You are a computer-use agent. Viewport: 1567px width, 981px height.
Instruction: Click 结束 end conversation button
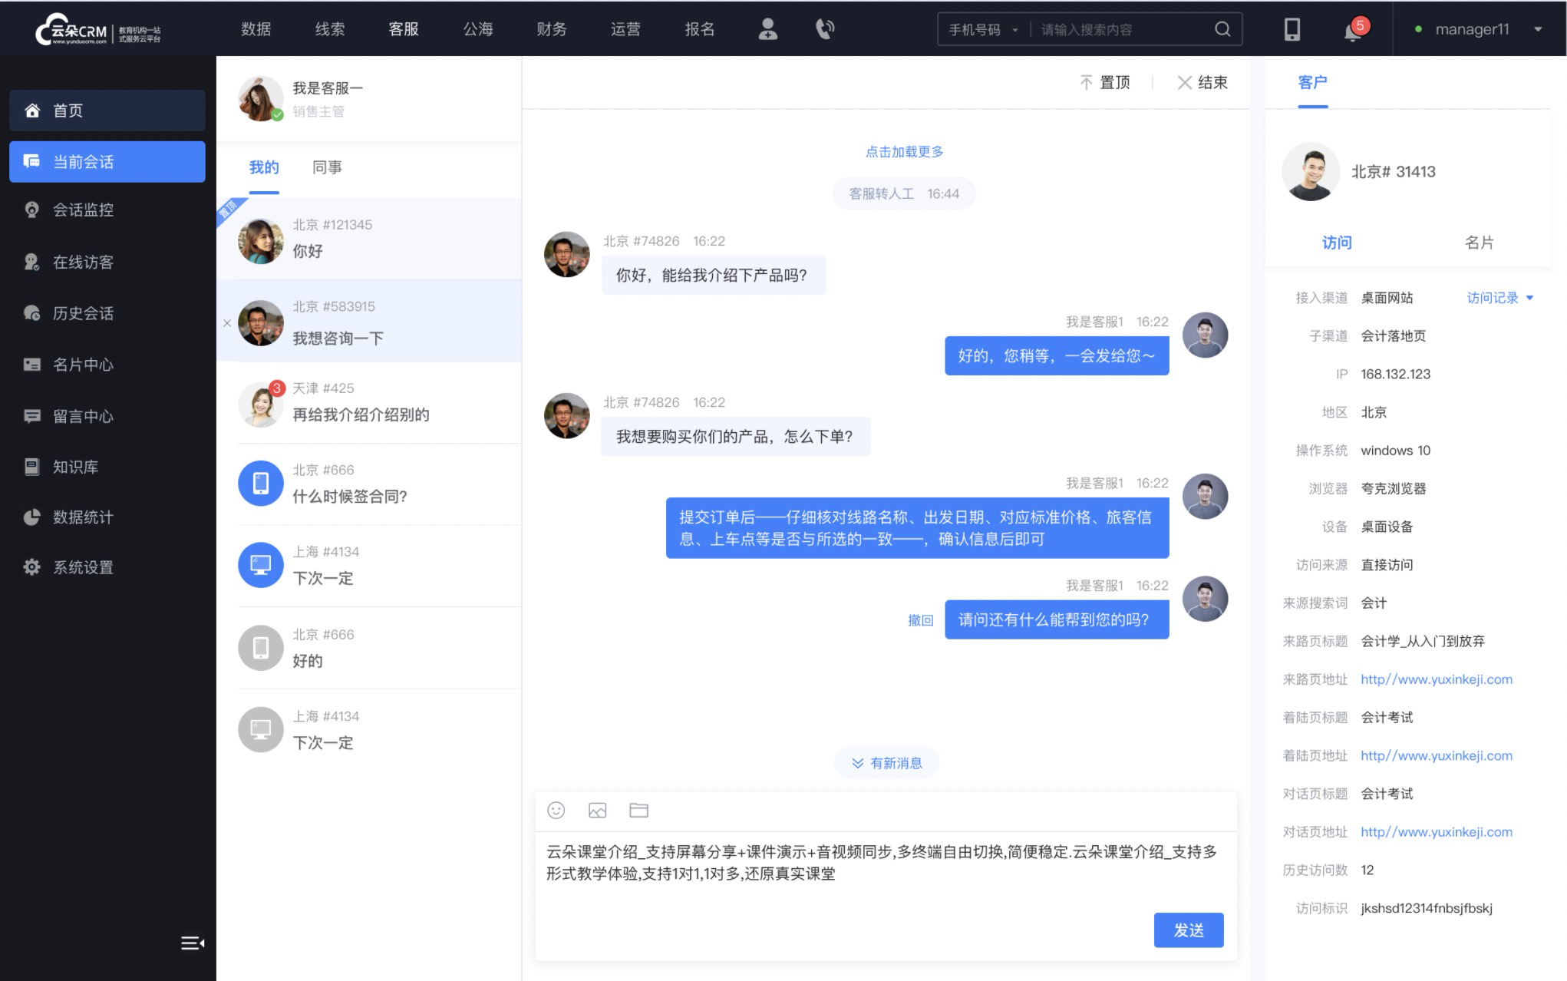coord(1201,81)
